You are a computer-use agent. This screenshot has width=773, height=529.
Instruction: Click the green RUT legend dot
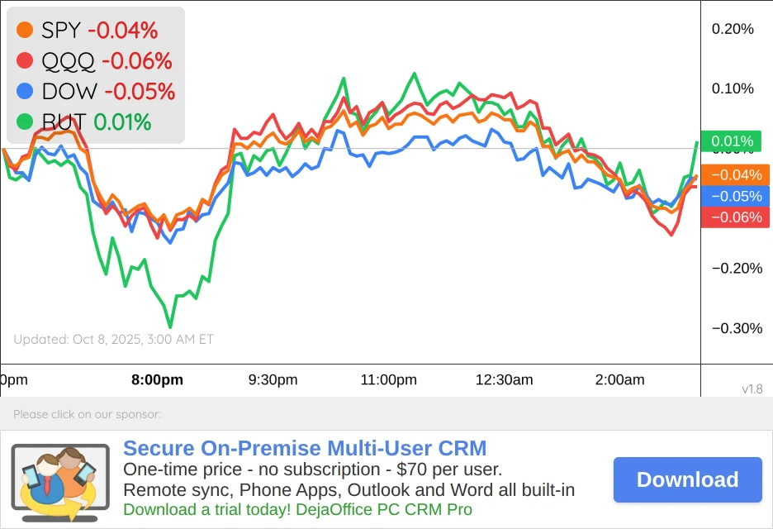25,122
